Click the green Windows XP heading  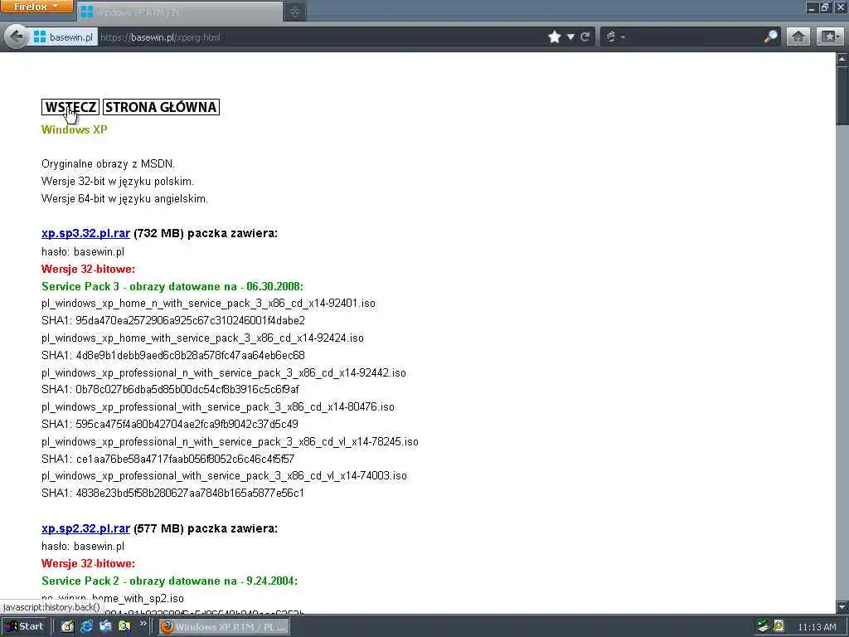[x=74, y=129]
